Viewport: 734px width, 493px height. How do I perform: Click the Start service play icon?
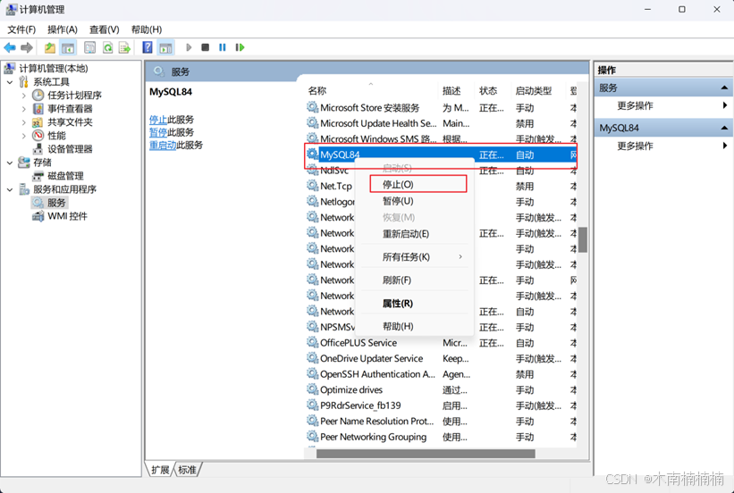189,47
